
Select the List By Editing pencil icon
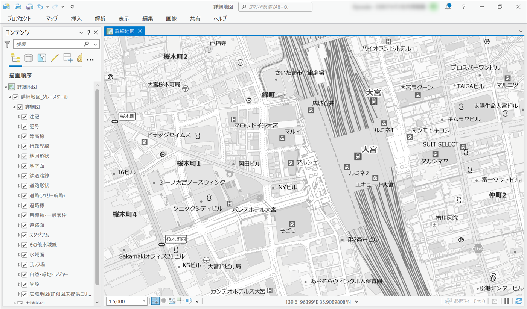(55, 58)
